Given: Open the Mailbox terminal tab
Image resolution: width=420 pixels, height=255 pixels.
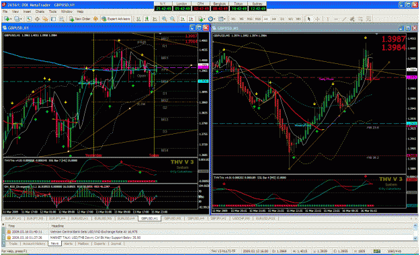Looking at the screenshot, I should click(83, 244).
